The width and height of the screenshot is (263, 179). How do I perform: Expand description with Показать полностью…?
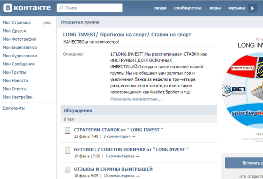click(x=136, y=99)
